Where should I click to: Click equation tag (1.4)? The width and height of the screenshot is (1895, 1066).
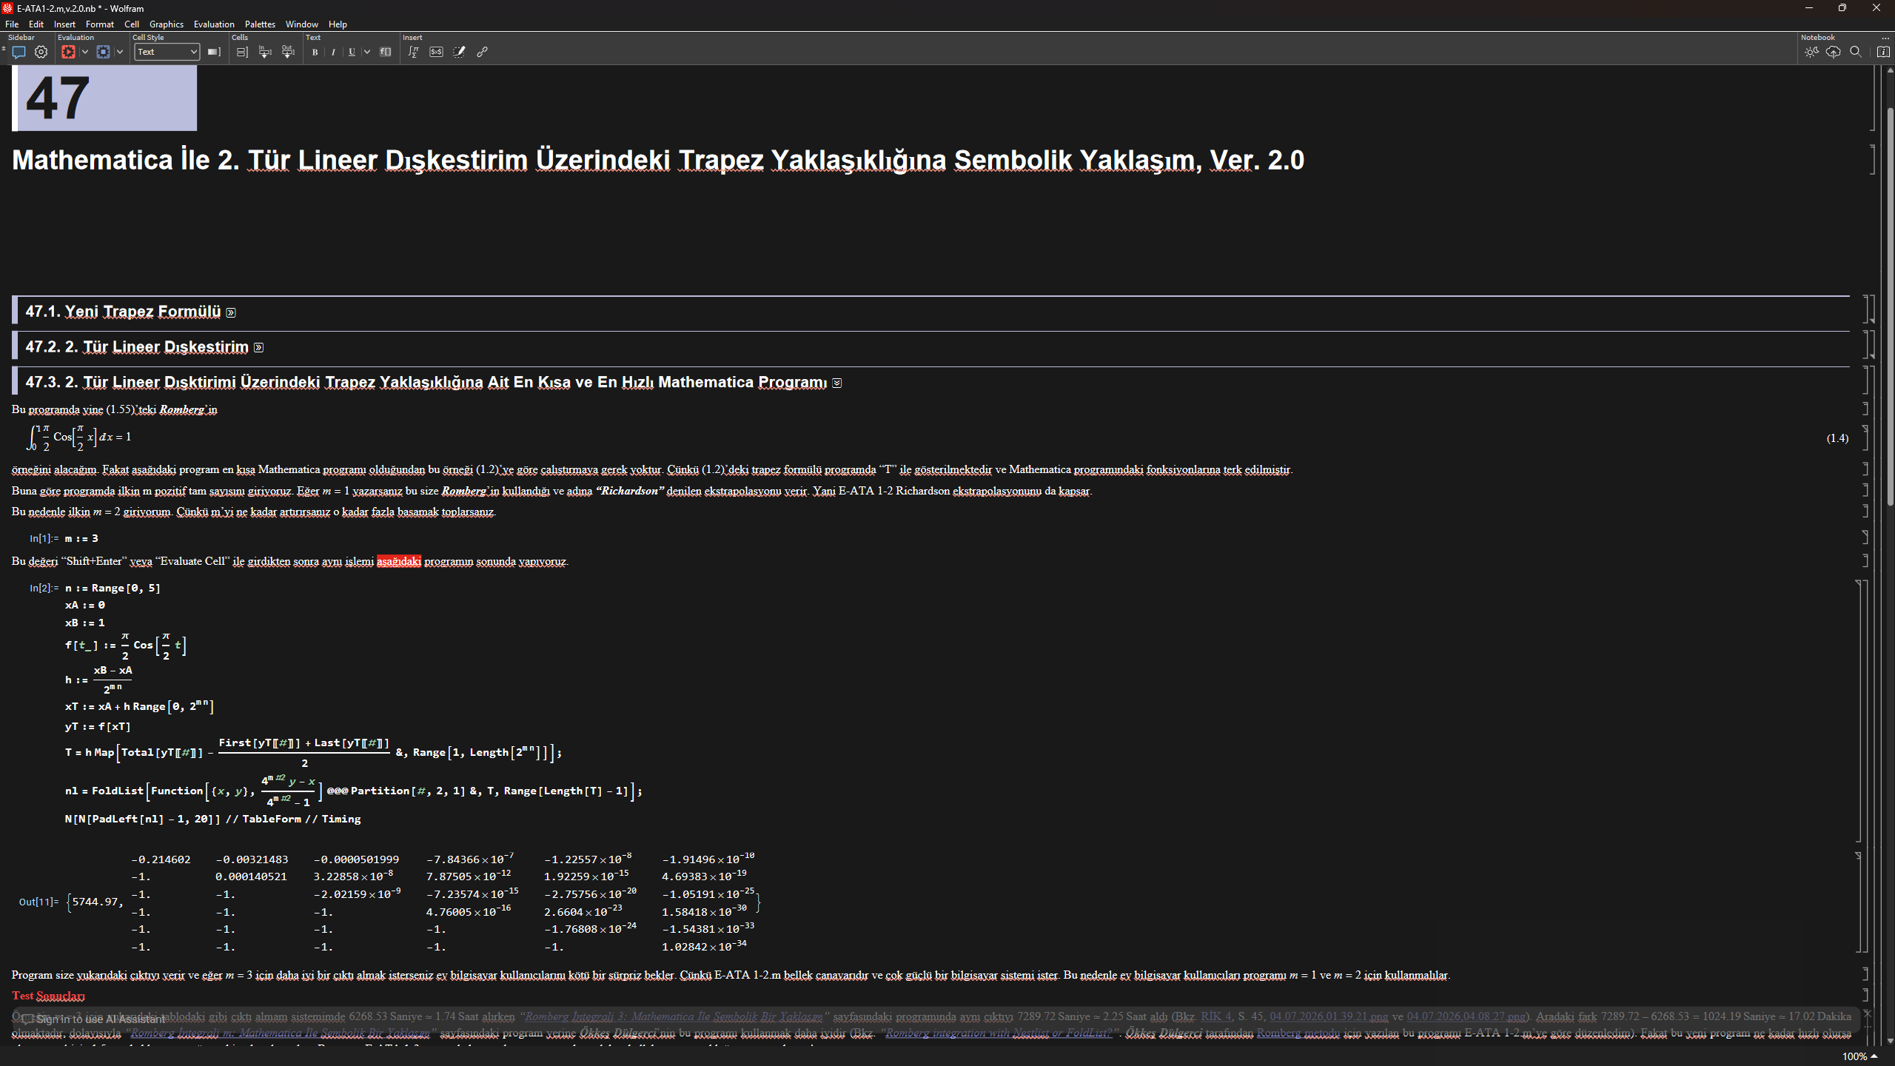tap(1837, 438)
